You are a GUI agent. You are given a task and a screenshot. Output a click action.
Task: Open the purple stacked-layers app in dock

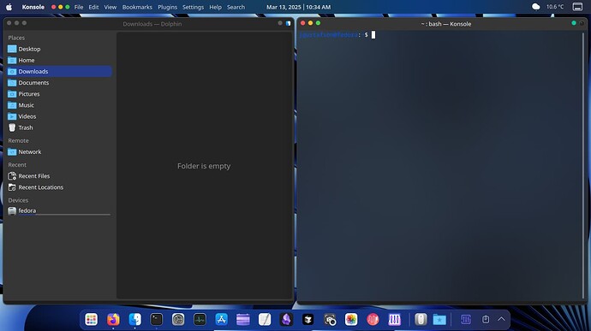tap(243, 319)
